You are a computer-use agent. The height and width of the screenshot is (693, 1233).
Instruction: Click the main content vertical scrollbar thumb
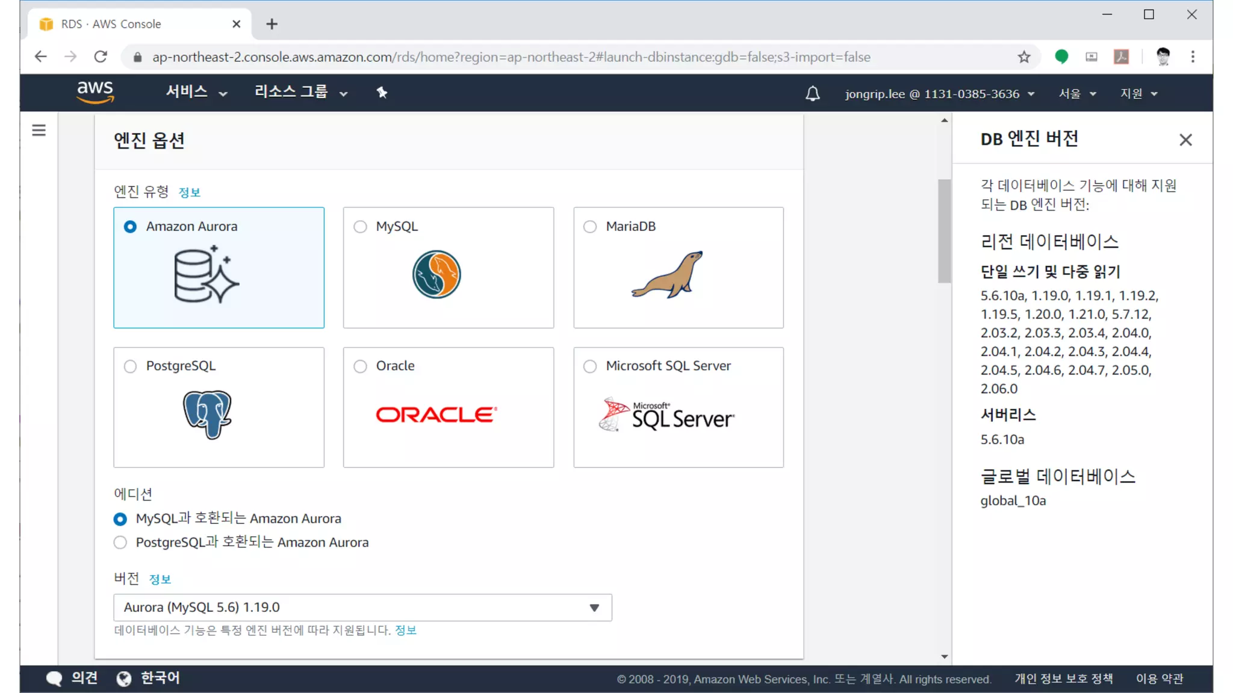(x=944, y=231)
